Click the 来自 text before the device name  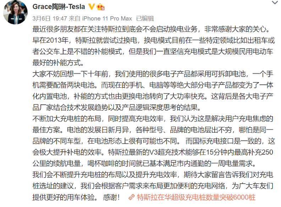click(75, 18)
